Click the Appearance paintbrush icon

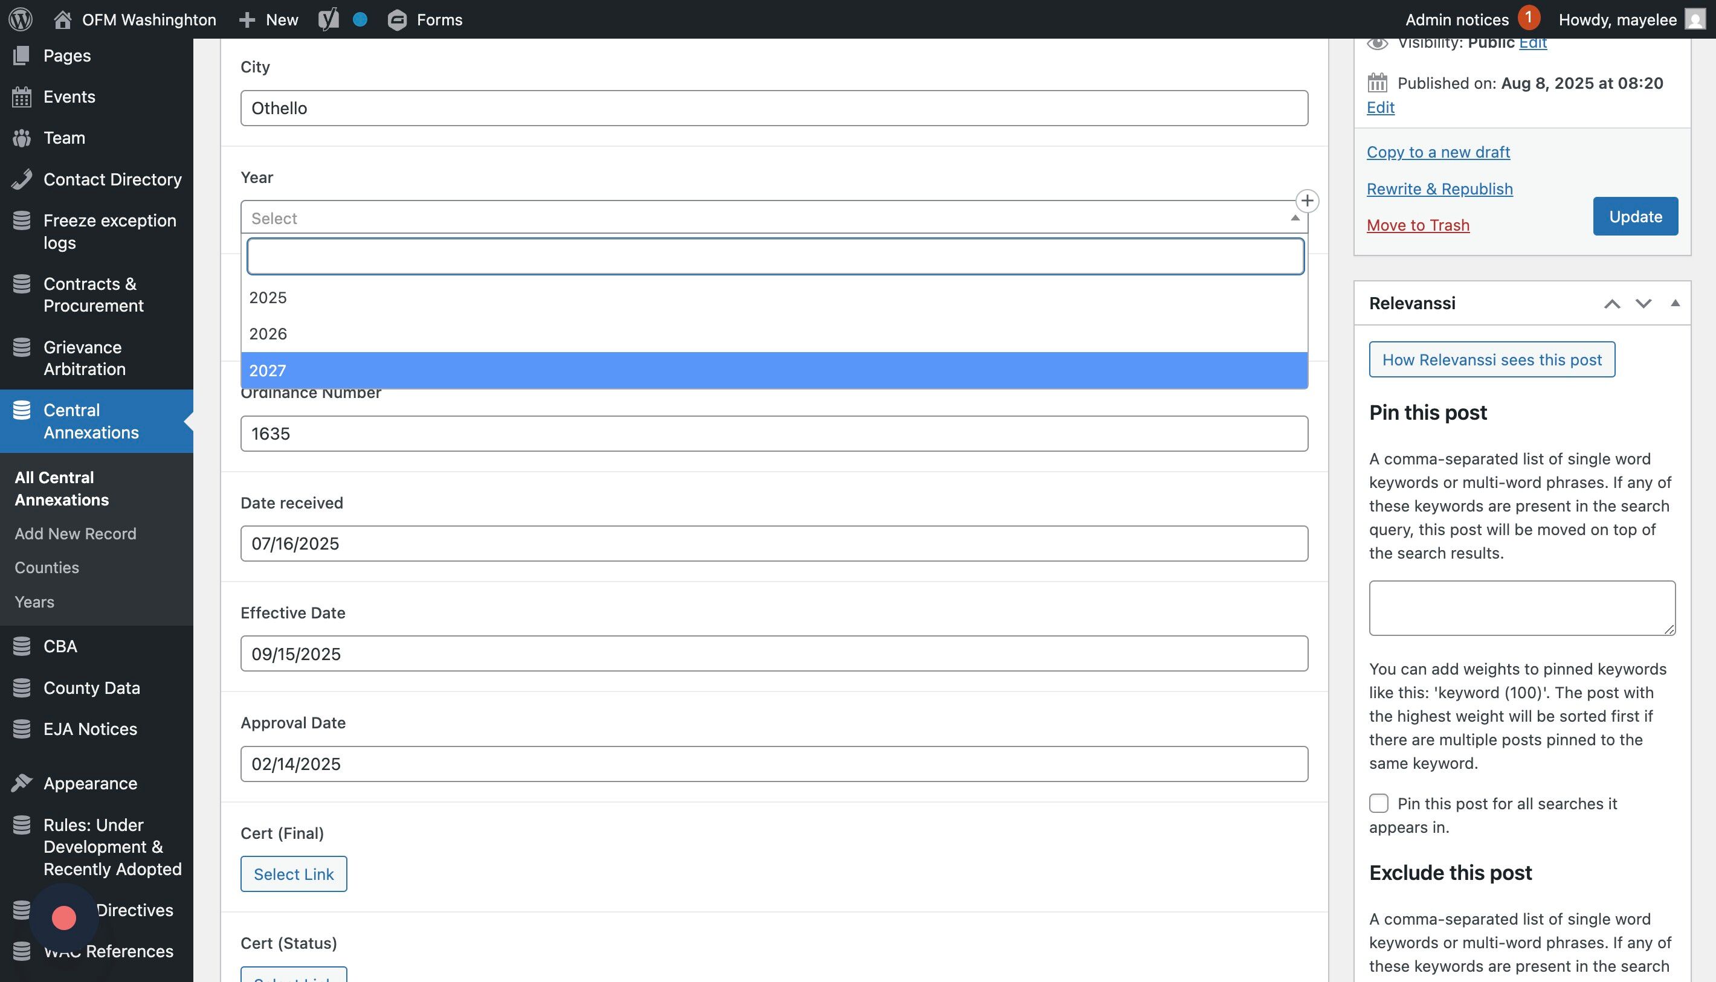(x=22, y=783)
